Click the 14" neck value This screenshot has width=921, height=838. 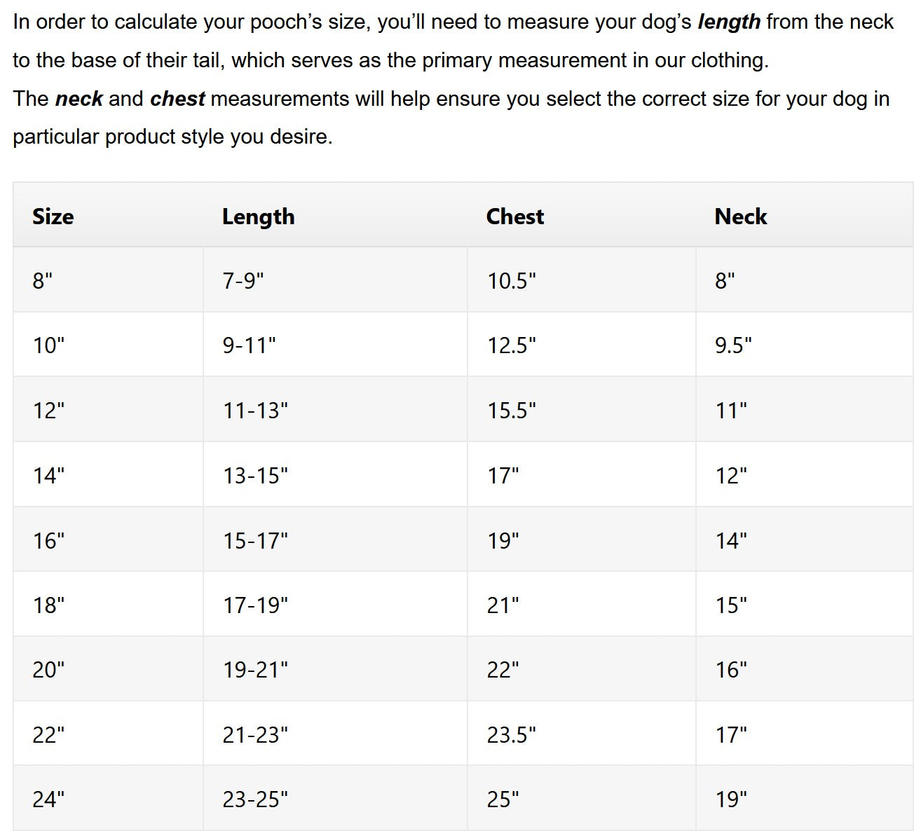(x=731, y=541)
